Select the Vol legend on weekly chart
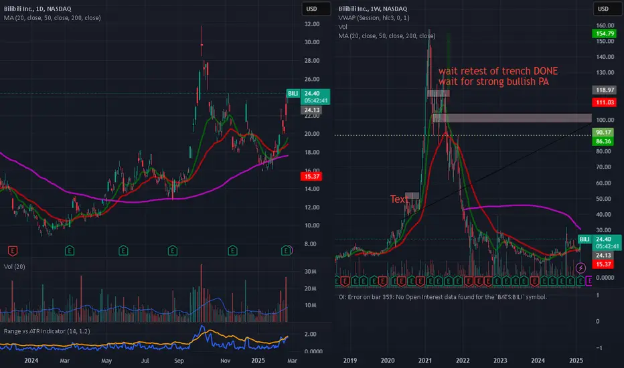The image size is (624, 368). coord(343,27)
